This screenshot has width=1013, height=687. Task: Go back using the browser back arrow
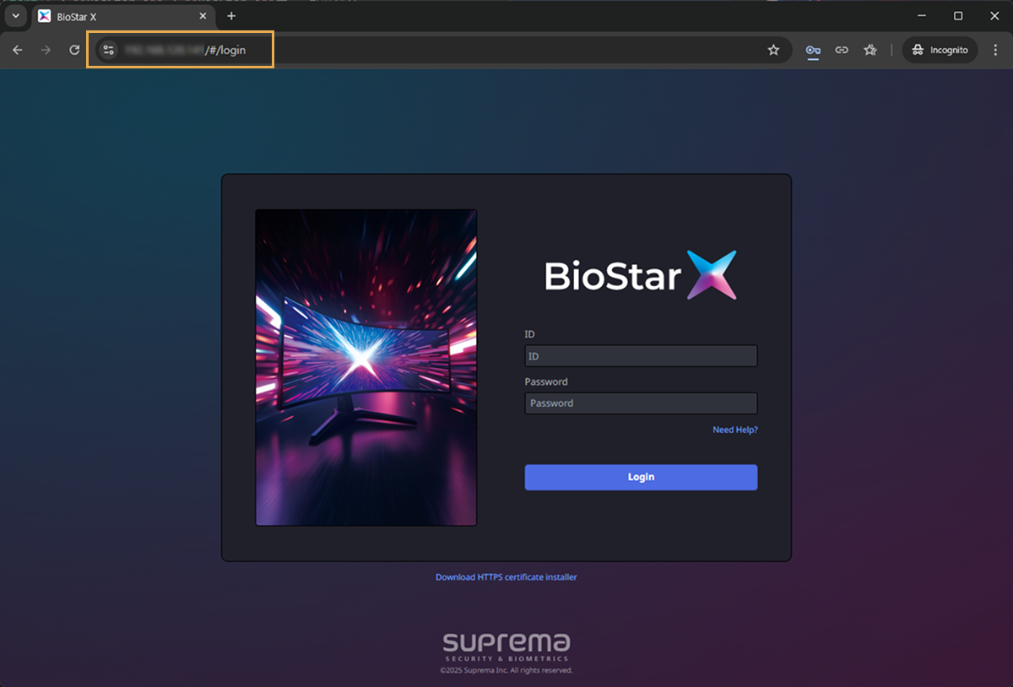[18, 51]
